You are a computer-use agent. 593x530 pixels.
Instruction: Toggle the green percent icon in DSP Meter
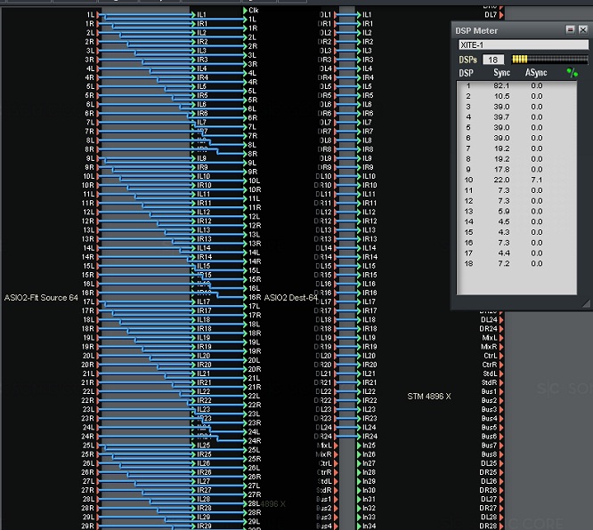[573, 73]
